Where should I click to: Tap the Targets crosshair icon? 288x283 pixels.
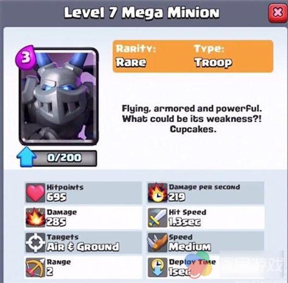coord(35,242)
